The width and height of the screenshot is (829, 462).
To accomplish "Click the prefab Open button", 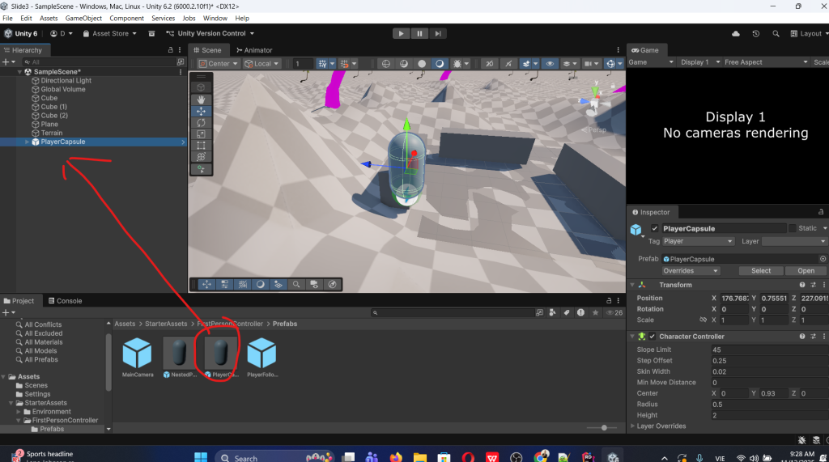I will (x=806, y=271).
